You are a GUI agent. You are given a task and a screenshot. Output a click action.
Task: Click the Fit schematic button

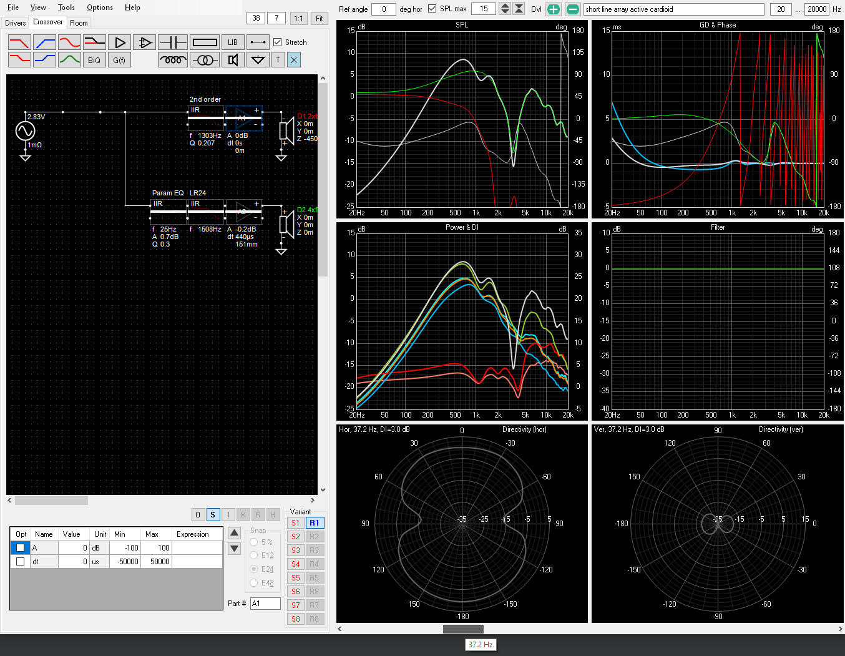coord(320,18)
